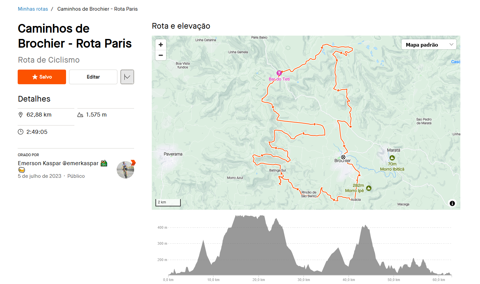Screen dimensions: 480x284
Task: Click the checkered finish flag marker
Action: point(343,157)
